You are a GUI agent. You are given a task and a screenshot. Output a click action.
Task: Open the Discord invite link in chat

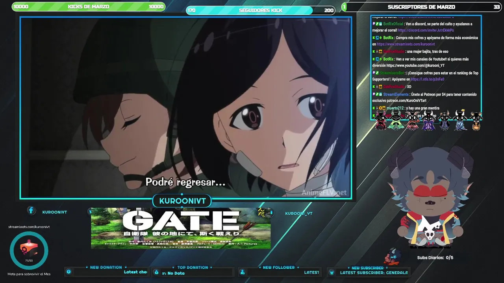pos(426,30)
